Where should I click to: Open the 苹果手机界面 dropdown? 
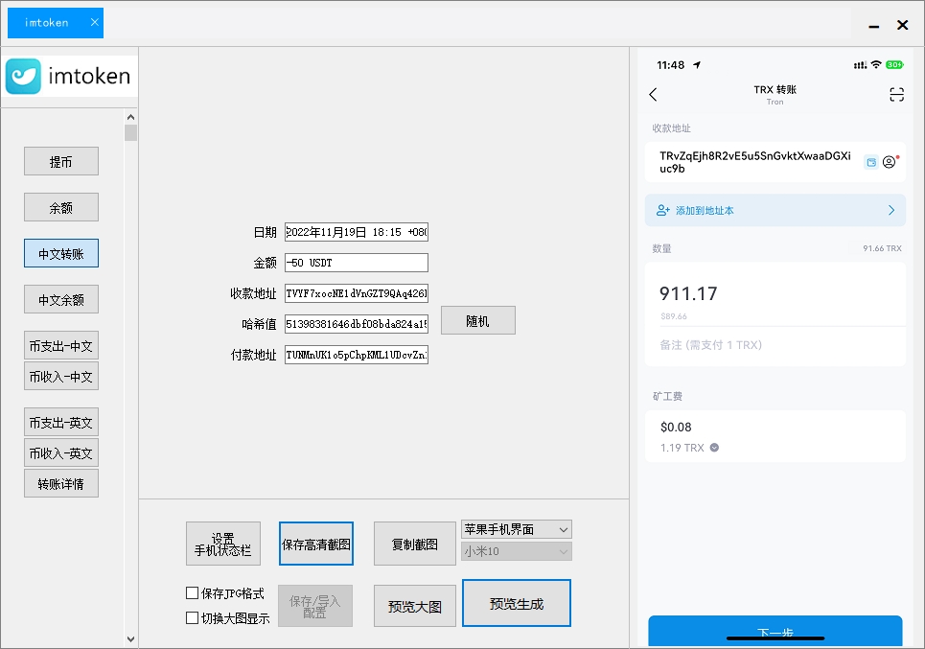(x=516, y=528)
